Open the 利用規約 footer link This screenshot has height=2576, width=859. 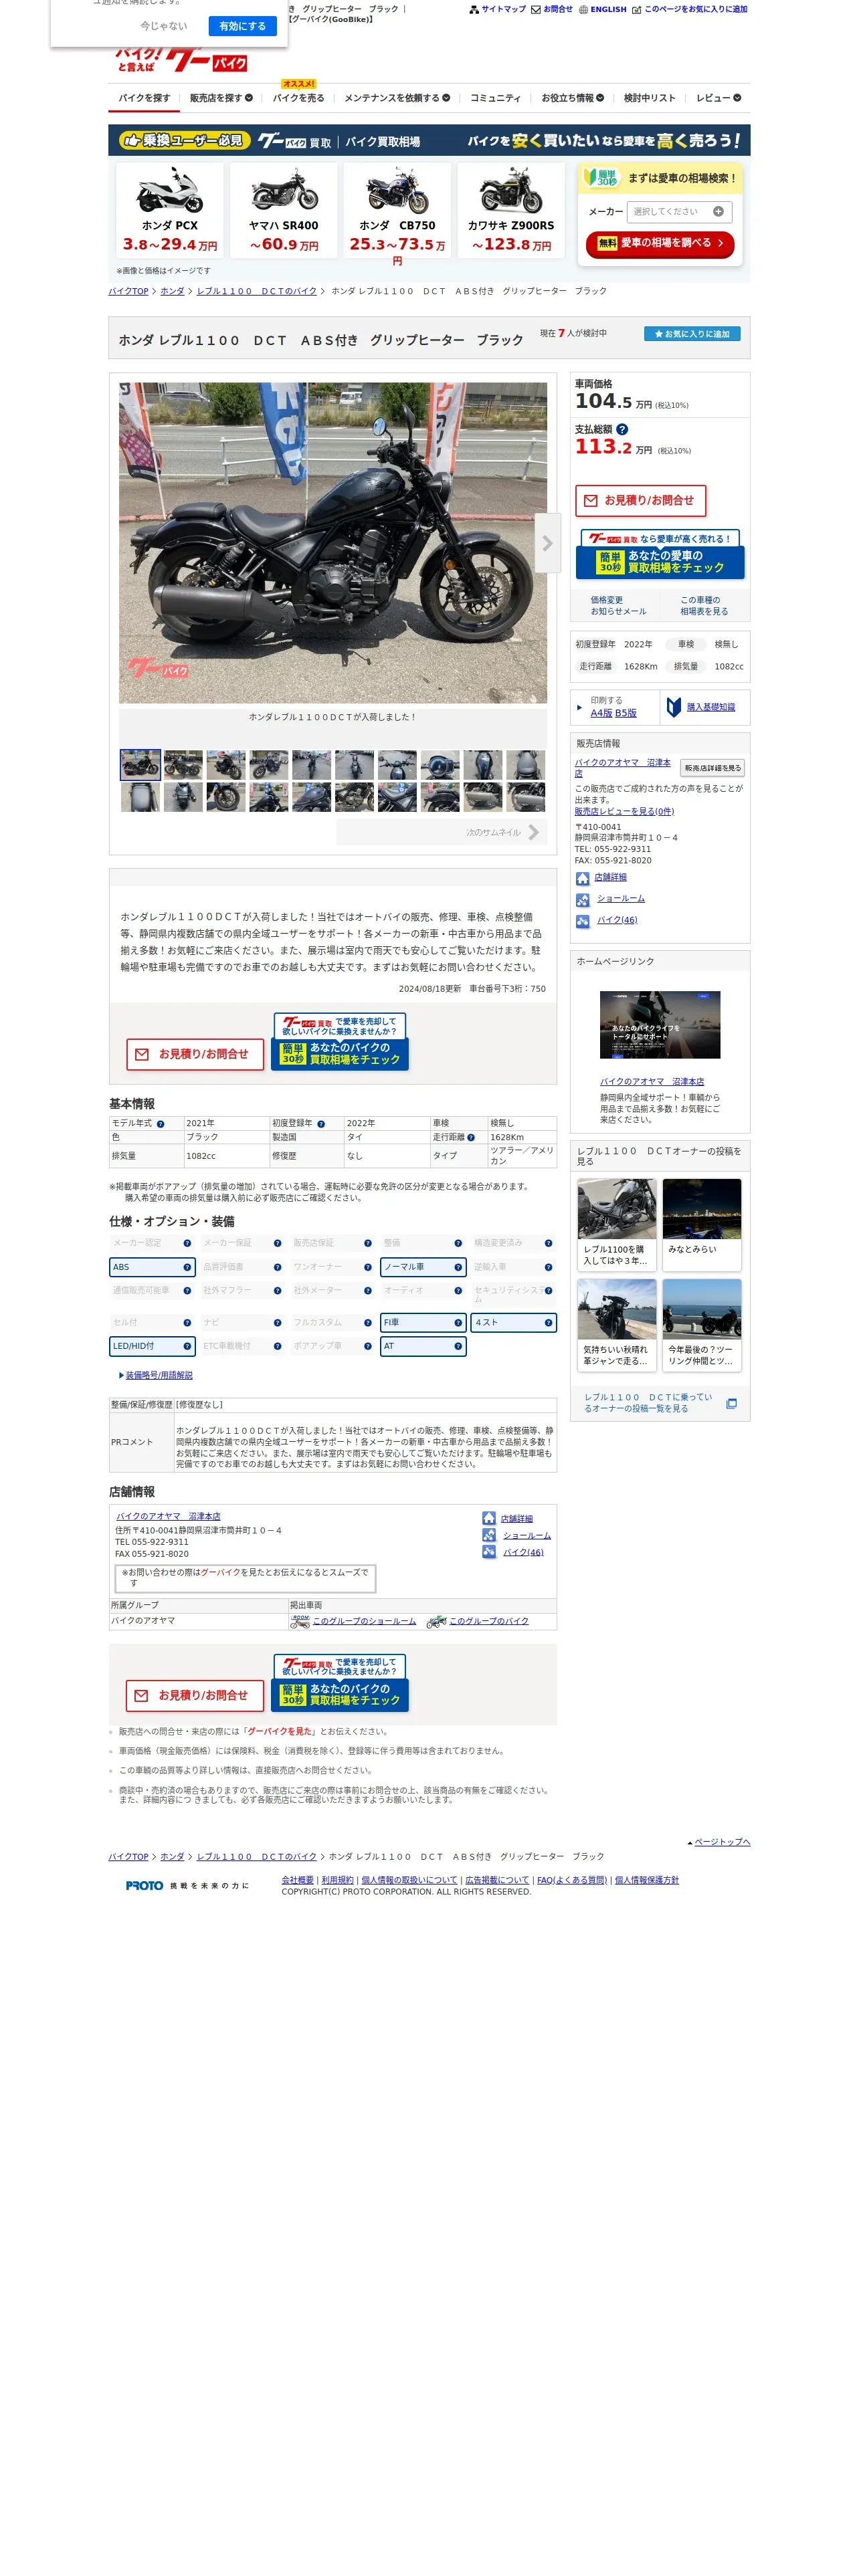tap(337, 1880)
